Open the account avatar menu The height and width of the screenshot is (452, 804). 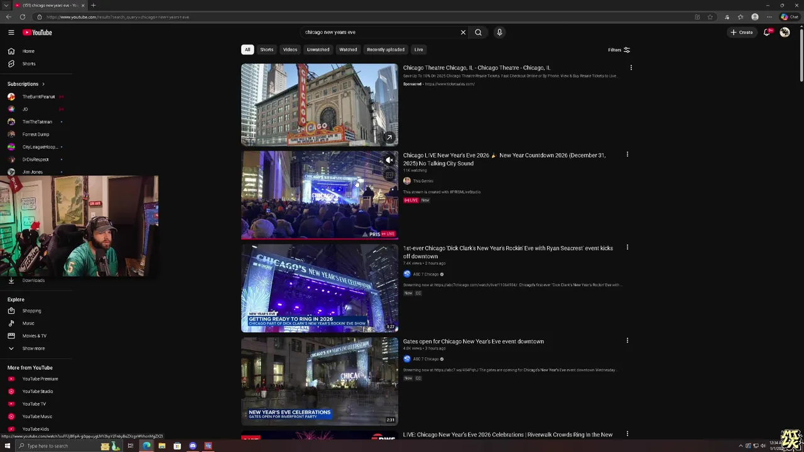click(785, 32)
